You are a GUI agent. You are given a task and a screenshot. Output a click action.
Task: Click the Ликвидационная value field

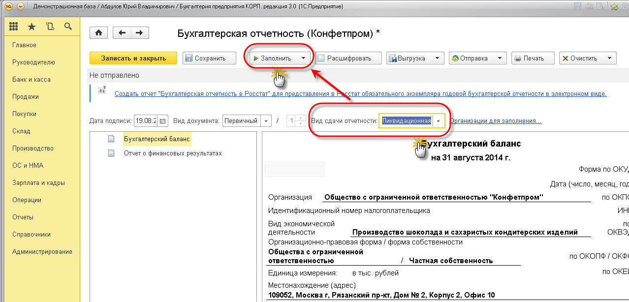click(406, 121)
